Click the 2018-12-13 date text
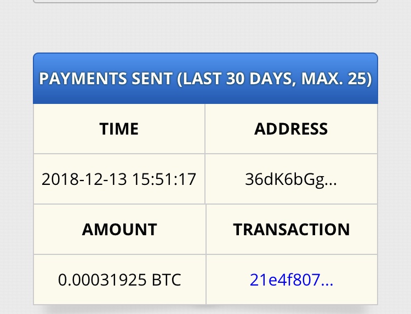 point(83,179)
